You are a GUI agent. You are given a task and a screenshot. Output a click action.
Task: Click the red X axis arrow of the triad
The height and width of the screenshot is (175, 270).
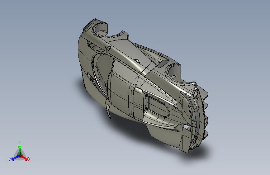(x=24, y=158)
